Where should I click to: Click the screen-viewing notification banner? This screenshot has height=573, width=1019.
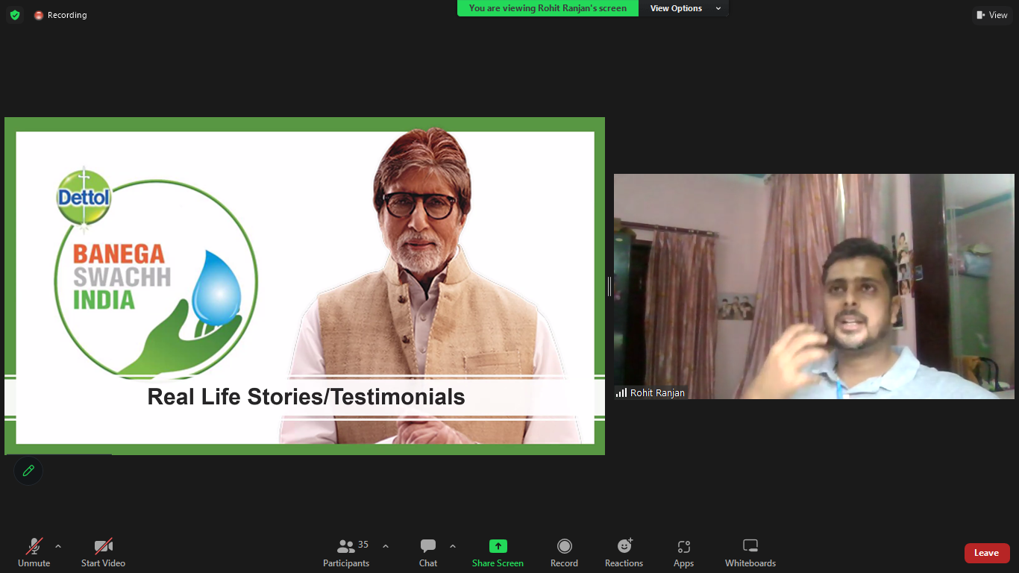(548, 8)
